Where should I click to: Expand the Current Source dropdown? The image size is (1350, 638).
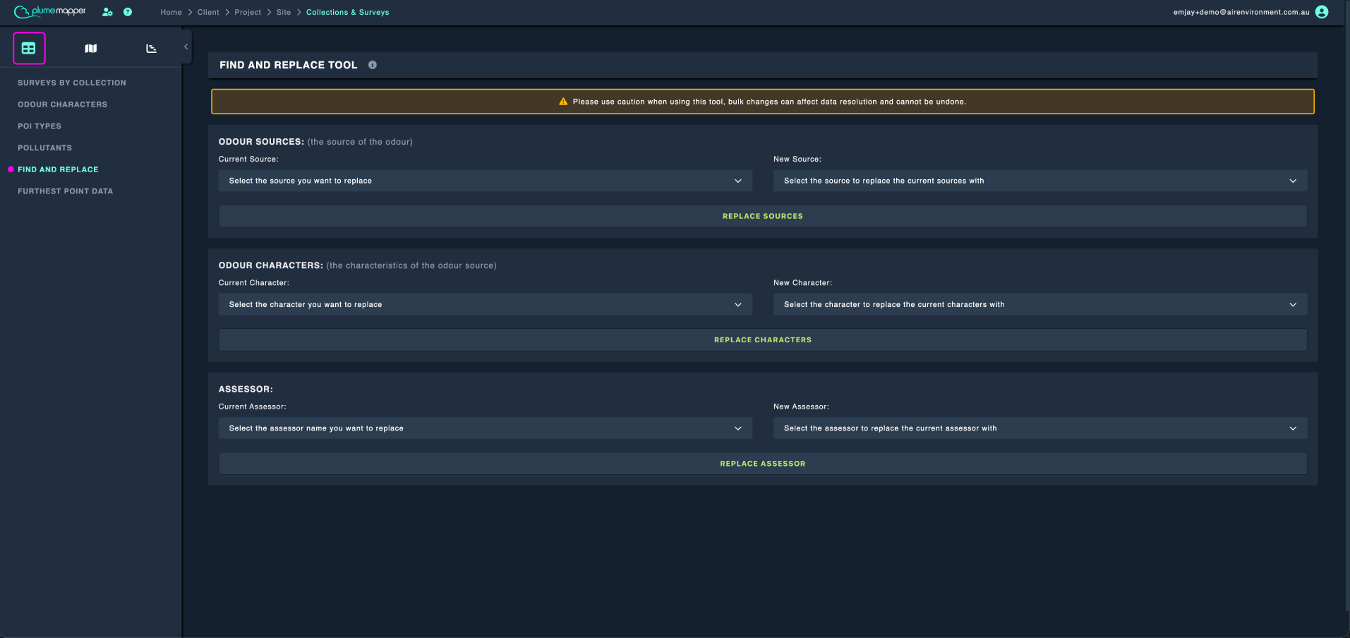[486, 181]
